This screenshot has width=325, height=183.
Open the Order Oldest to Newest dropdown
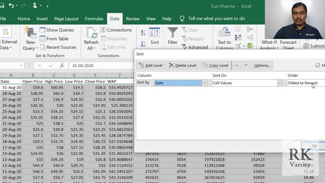tap(306, 83)
